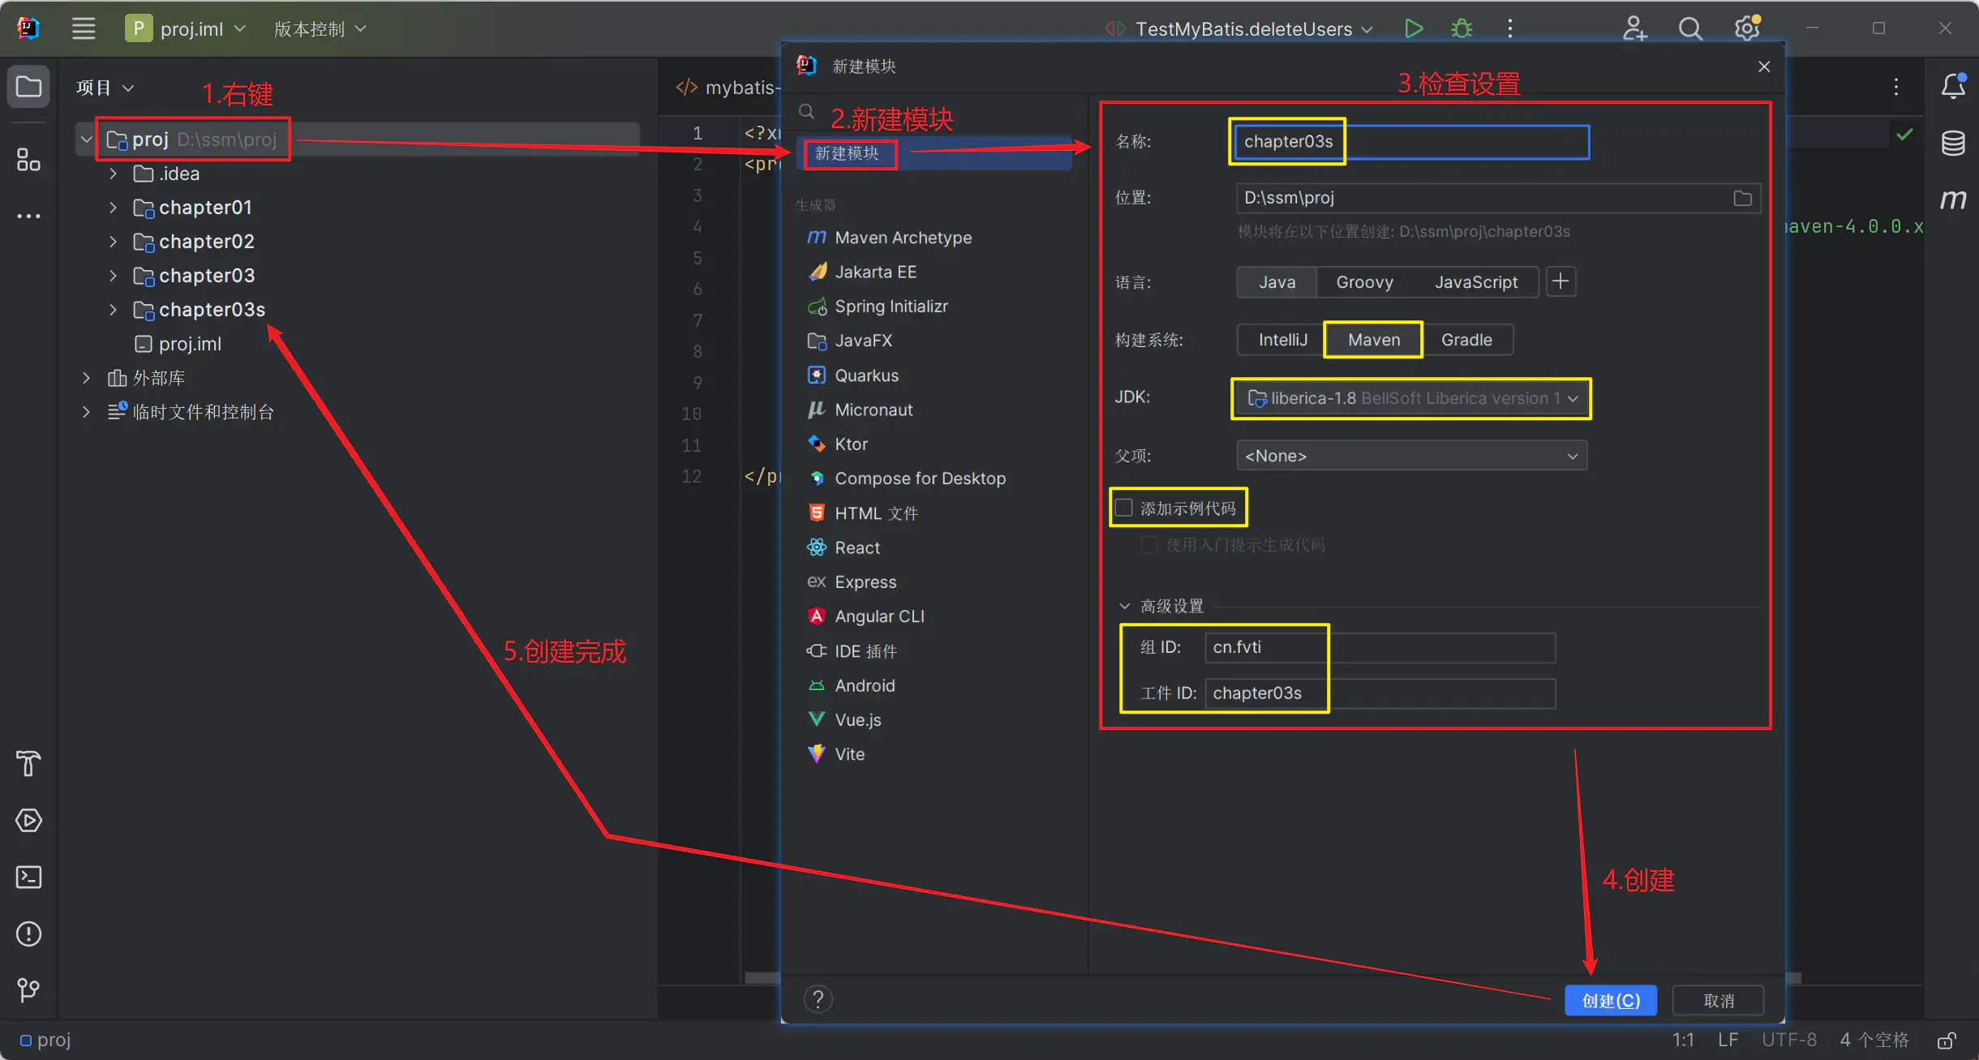
Task: Toggle read-only lock in status bar
Action: point(1947,1040)
